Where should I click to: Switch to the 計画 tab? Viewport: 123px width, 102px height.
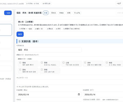[x=46, y=13]
